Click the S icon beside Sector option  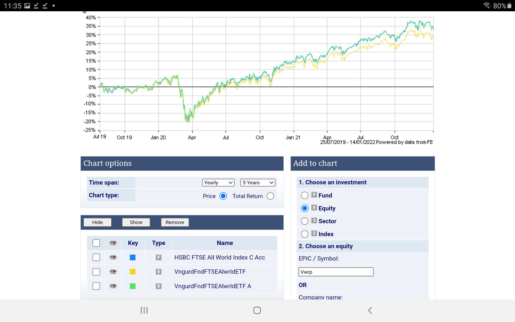coord(314,221)
